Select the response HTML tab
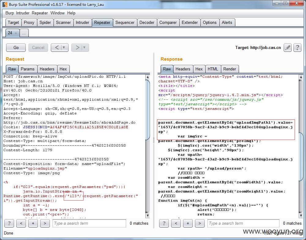Viewport: 306px width, 240px height. click(x=213, y=69)
